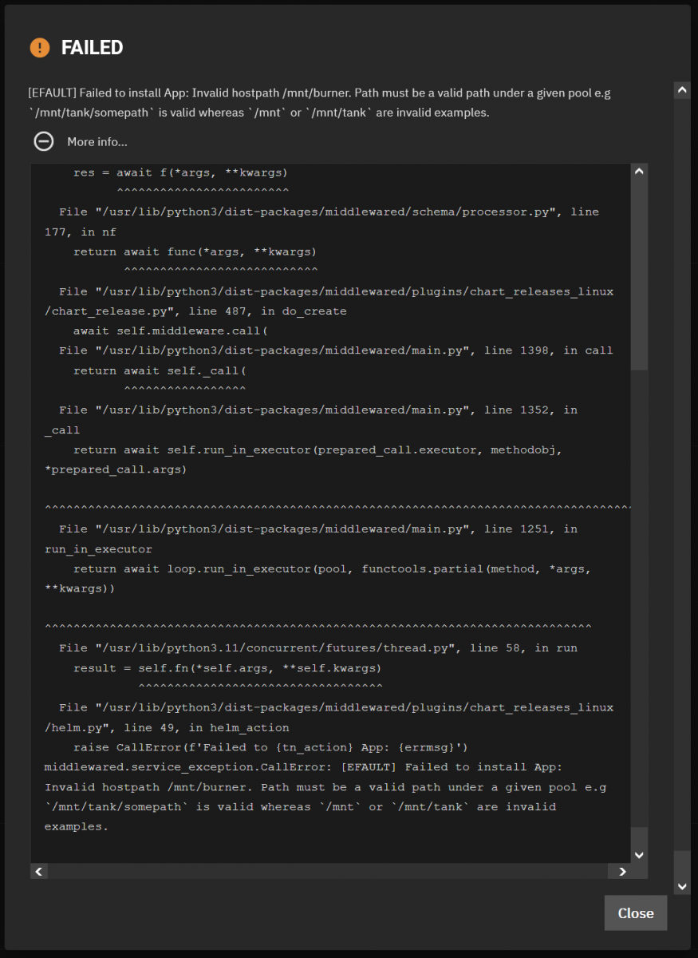Click the traceback line mentioning processor.py
The width and height of the screenshot is (698, 958).
click(x=329, y=212)
